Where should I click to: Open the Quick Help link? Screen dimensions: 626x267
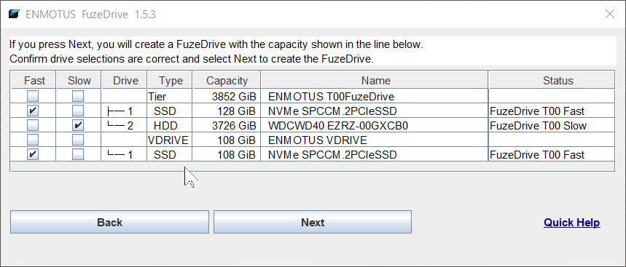(571, 223)
